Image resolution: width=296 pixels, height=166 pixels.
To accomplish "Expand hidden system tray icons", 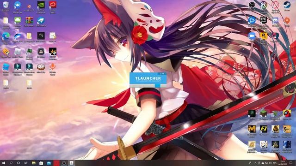I will click(x=256, y=163).
